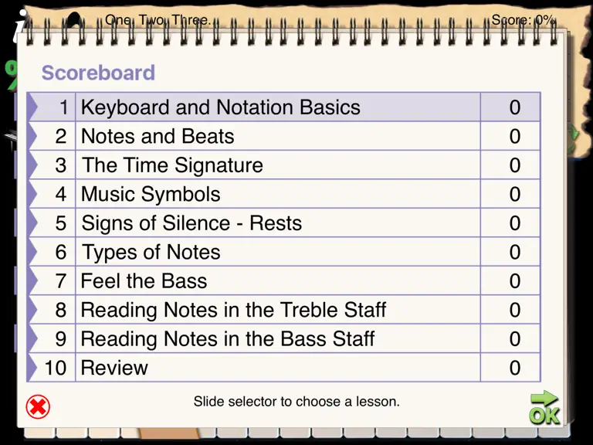Screen dimensions: 593x445
Task: Pick the Types of Notes lesson
Action: [283, 252]
